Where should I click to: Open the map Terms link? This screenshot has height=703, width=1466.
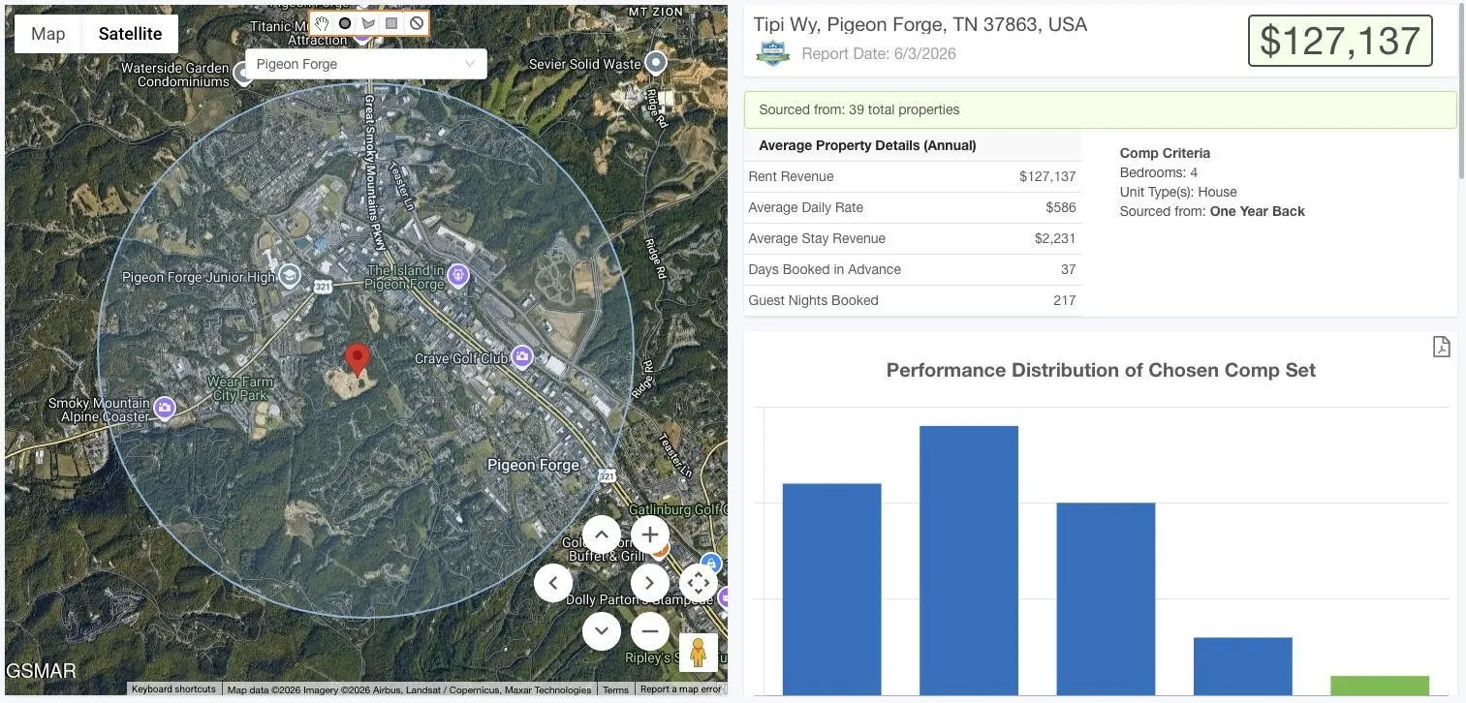click(615, 689)
